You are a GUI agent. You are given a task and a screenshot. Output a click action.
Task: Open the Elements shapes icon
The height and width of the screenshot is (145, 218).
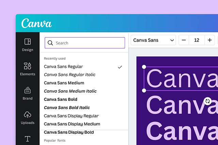coord(28,66)
